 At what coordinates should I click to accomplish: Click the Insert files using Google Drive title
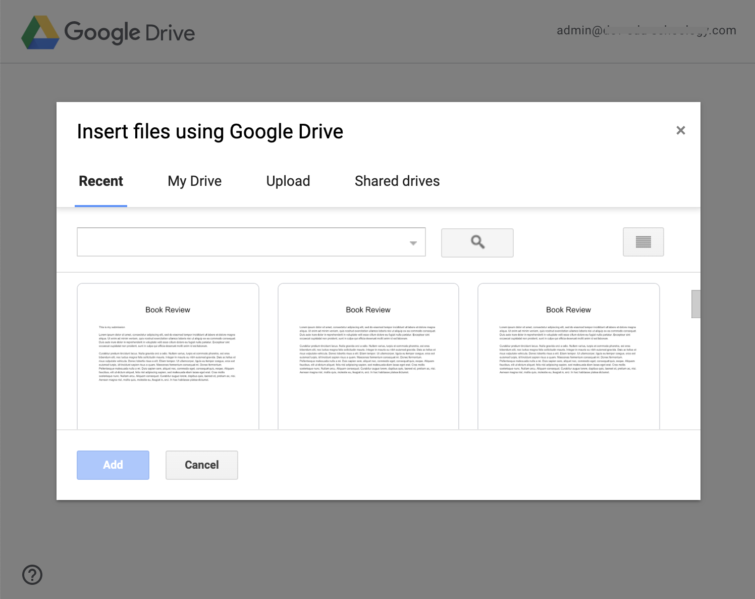pyautogui.click(x=210, y=132)
